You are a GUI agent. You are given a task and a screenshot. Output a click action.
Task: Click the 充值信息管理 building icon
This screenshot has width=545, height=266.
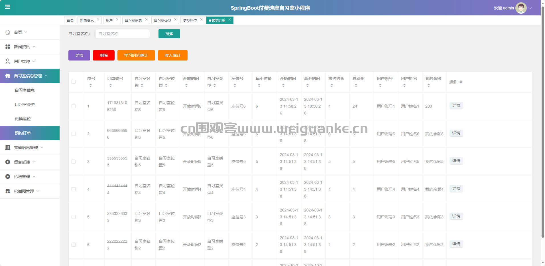click(x=8, y=148)
